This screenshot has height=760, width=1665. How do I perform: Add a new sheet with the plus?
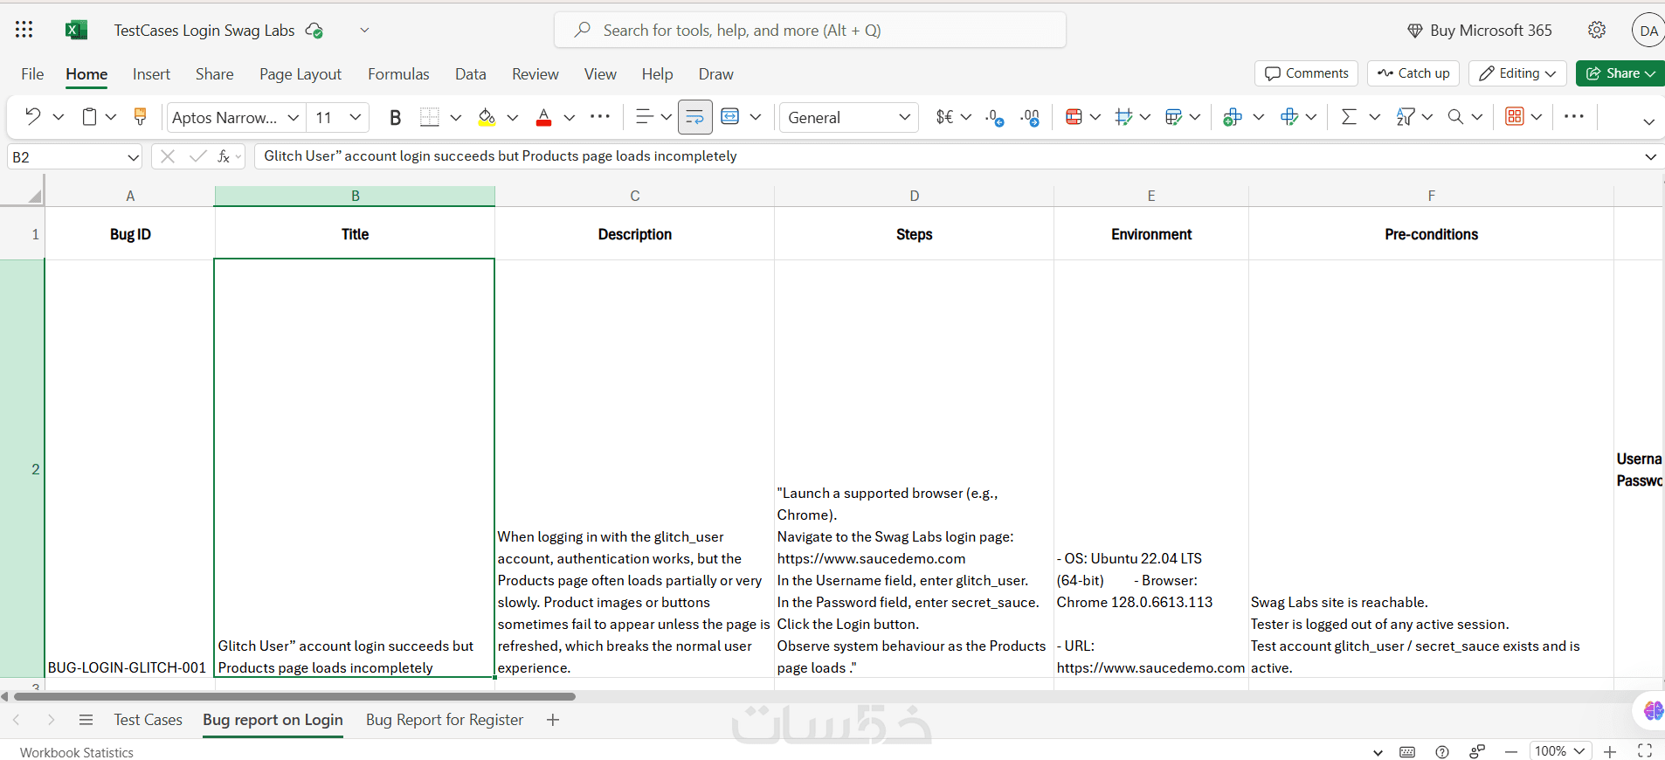pos(552,720)
